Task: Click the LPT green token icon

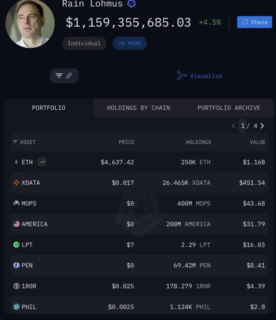Action: (x=16, y=245)
